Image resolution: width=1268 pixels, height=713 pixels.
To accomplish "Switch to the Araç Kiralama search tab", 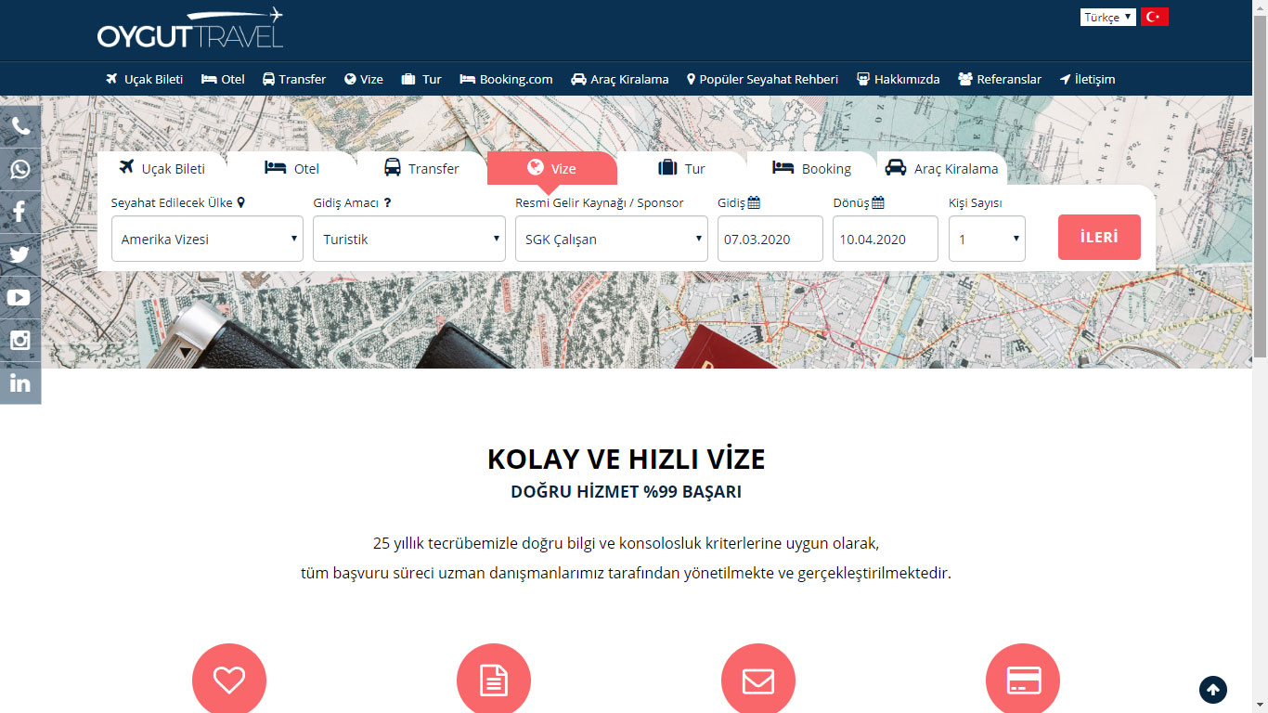I will 942,168.
